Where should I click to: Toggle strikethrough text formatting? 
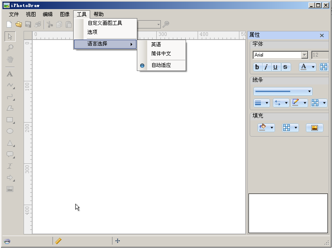(285, 67)
